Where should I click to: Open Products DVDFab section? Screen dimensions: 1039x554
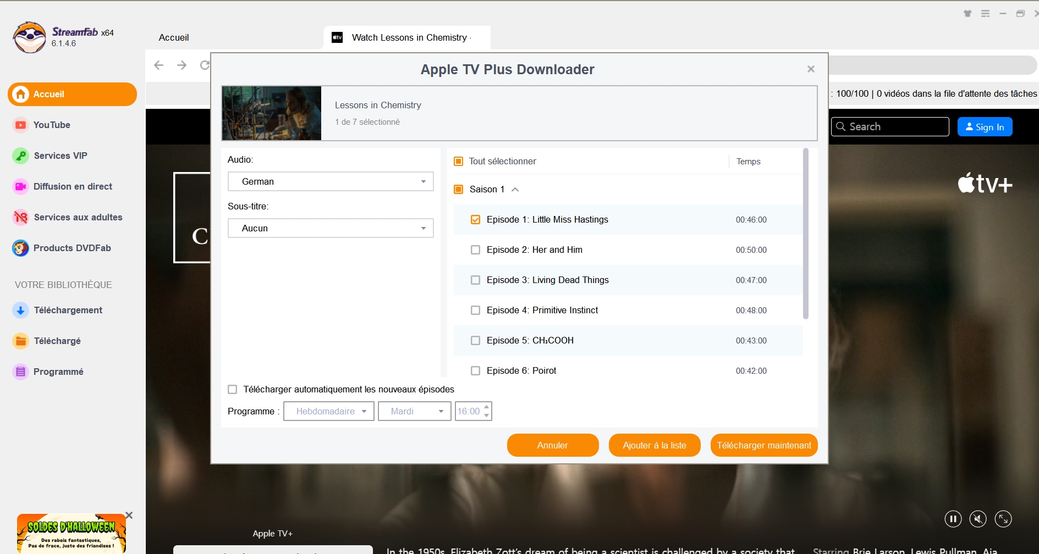coord(62,248)
